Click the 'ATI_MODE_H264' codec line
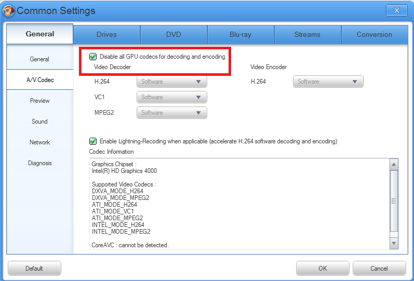Screen dimensions: 414x281 pos(114,205)
